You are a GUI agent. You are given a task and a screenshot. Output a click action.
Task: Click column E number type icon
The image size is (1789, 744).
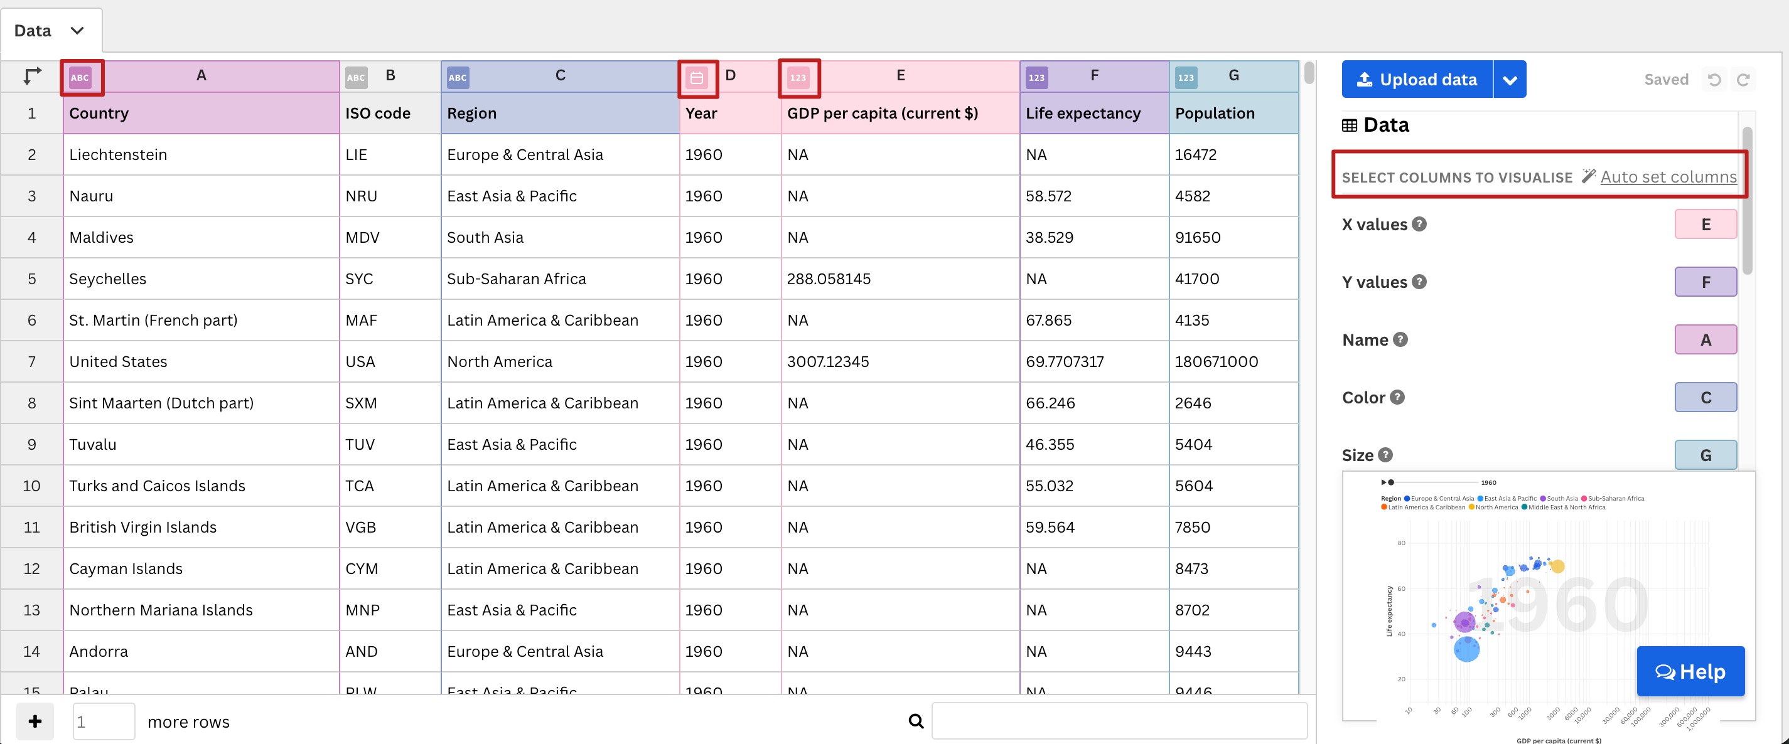click(x=798, y=77)
